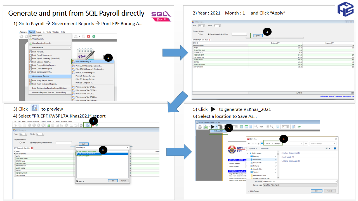358x201 pixels.
Task: Click the zoom in magnifier in viewer
Action: click(x=256, y=127)
